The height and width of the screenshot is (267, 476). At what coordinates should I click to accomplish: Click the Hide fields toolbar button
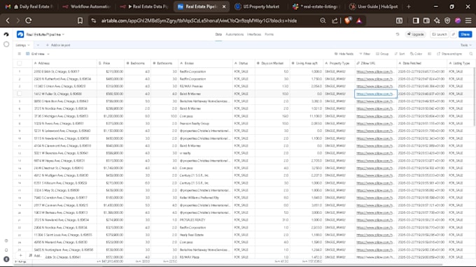tap(344, 54)
